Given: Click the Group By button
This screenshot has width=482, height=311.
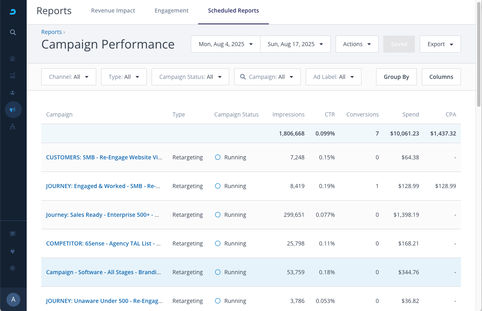Looking at the screenshot, I should 396,77.
